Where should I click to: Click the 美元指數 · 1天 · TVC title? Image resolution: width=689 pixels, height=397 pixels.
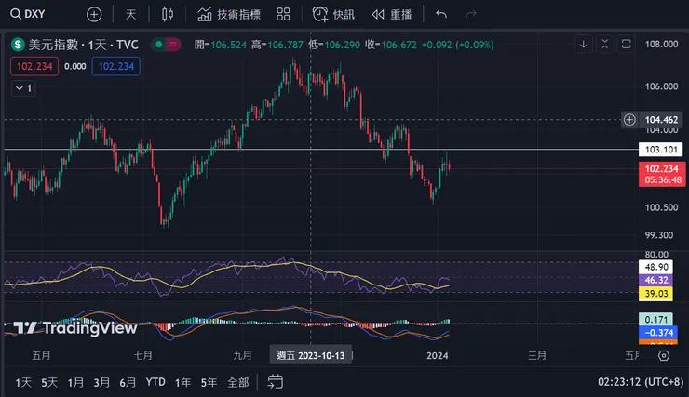[x=84, y=45]
